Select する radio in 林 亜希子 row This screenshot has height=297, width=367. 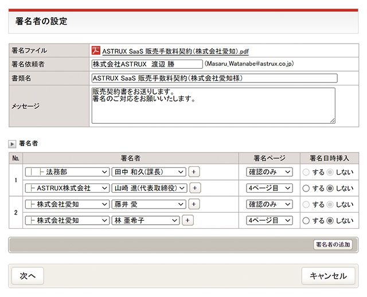(x=306, y=221)
